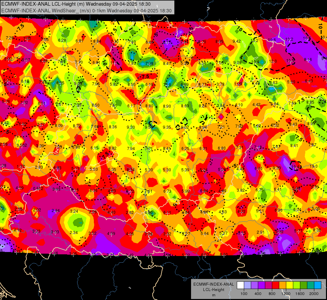This screenshot has width=327, height=300.
Task: Click legend tick label '800'
Action: (x=272, y=294)
